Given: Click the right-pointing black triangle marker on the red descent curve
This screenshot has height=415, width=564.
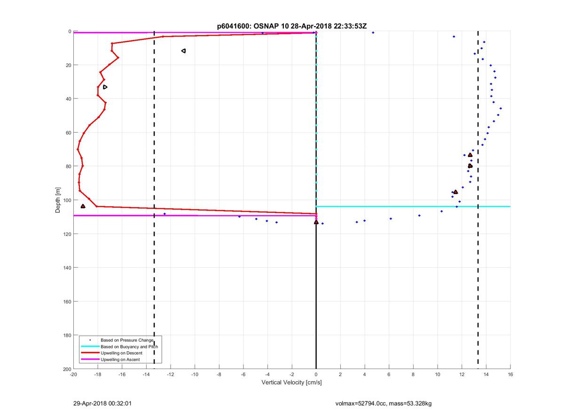Looking at the screenshot, I should [x=105, y=87].
